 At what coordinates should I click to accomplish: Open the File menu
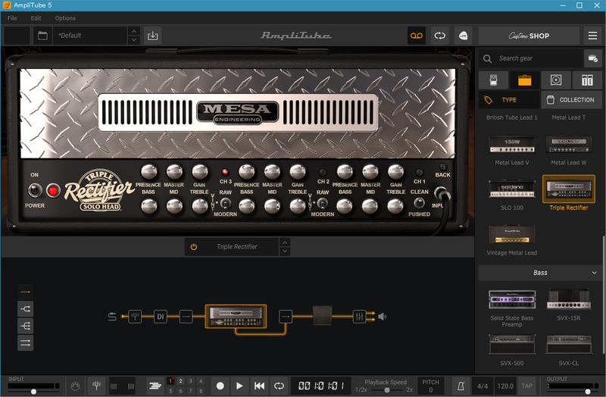12,18
